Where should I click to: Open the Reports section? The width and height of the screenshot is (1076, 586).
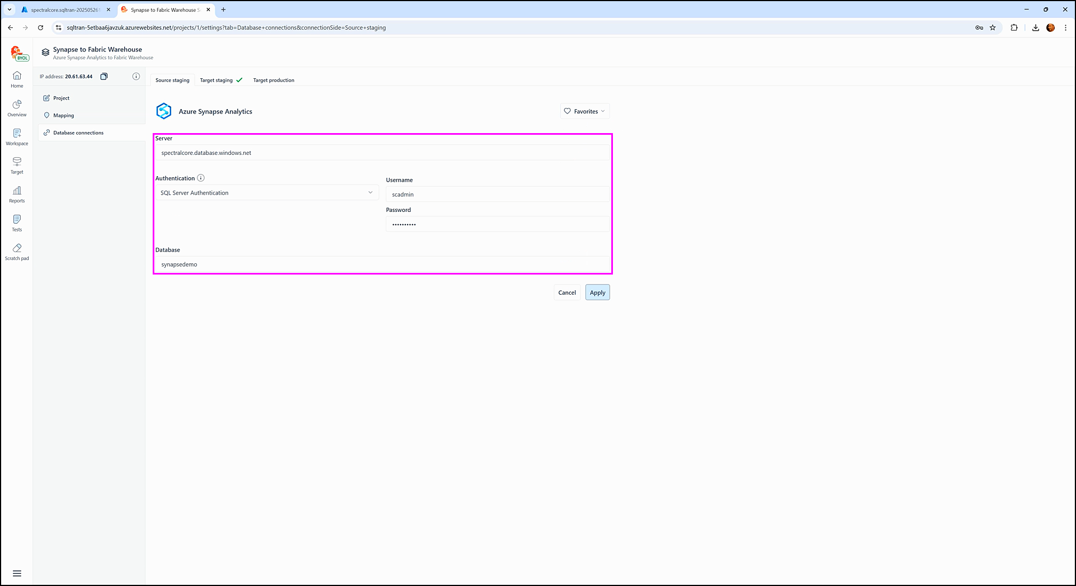point(17,194)
